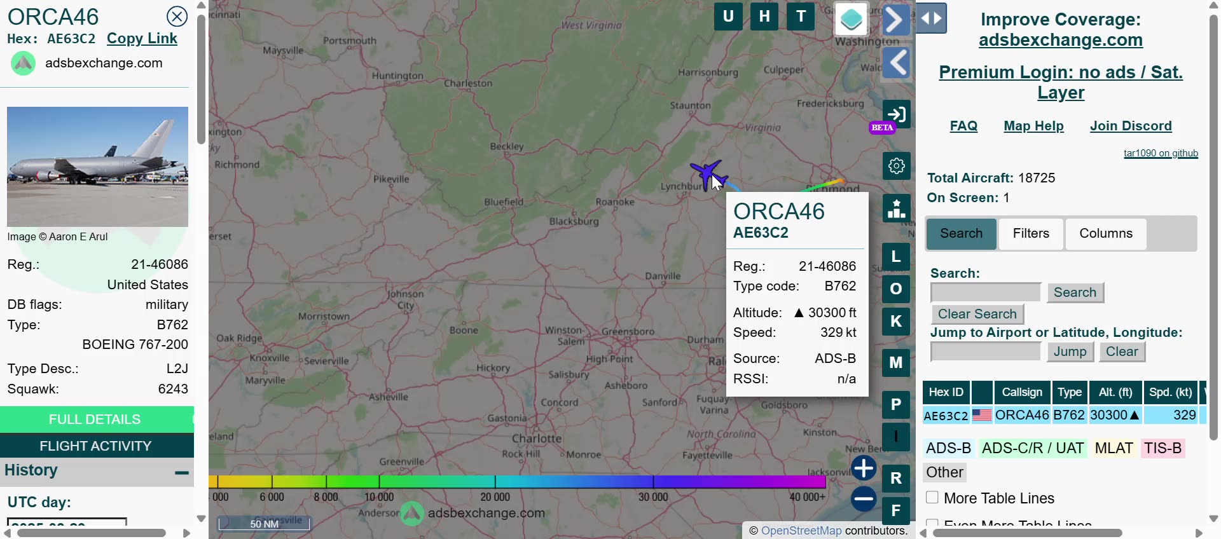Select the AE63C2 hex cell in table
Screen dimensions: 1221x539
[946, 416]
